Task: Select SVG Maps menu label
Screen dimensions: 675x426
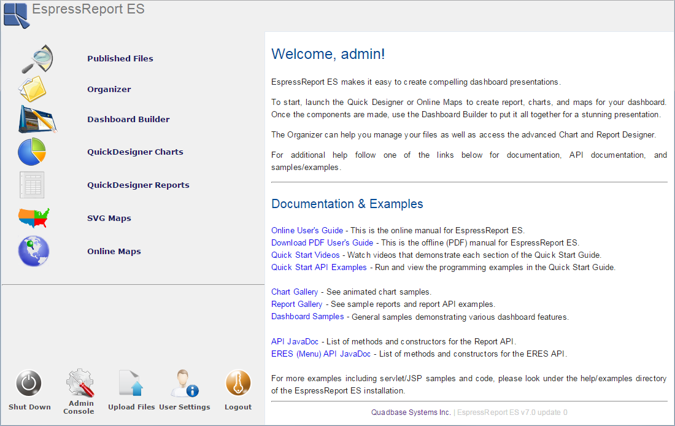Action: pos(109,218)
